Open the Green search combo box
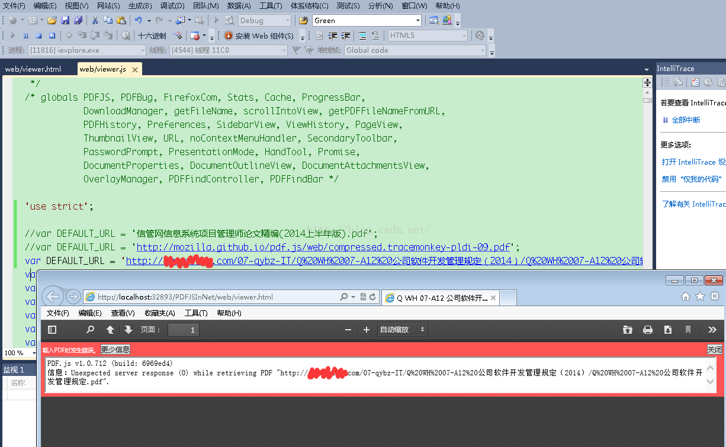726x447 pixels. click(367, 21)
